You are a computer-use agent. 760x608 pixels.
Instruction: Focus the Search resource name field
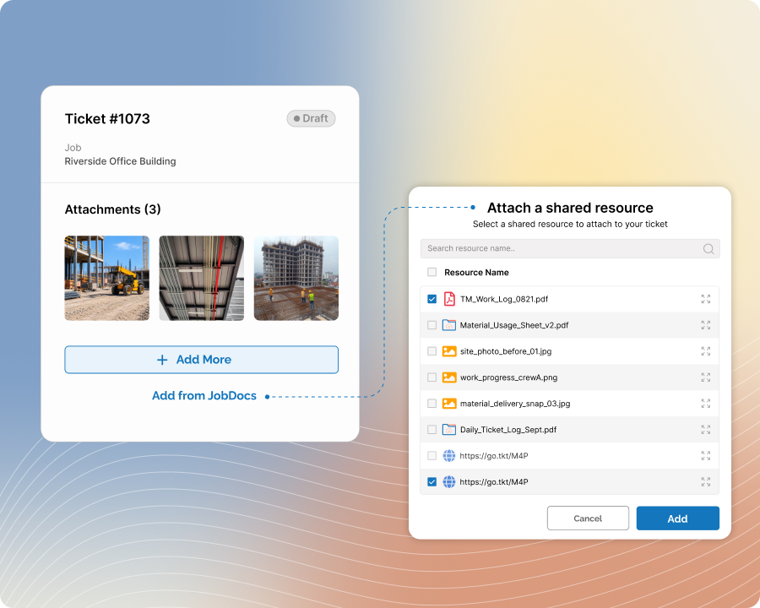pos(570,248)
